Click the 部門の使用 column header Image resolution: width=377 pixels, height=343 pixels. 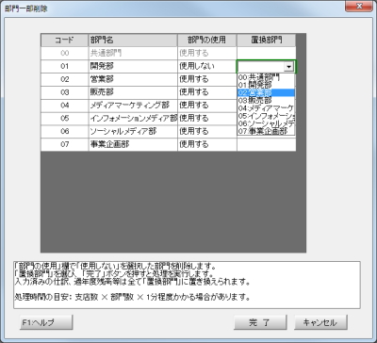[207, 41]
